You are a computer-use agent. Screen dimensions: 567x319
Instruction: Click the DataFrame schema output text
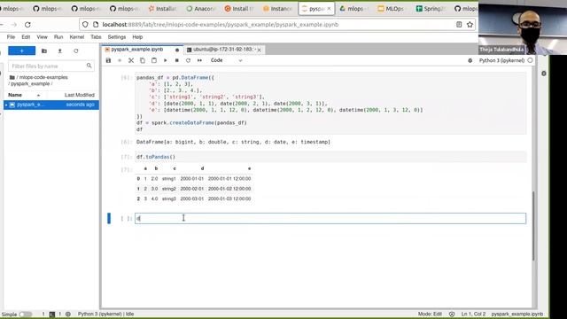(233, 142)
